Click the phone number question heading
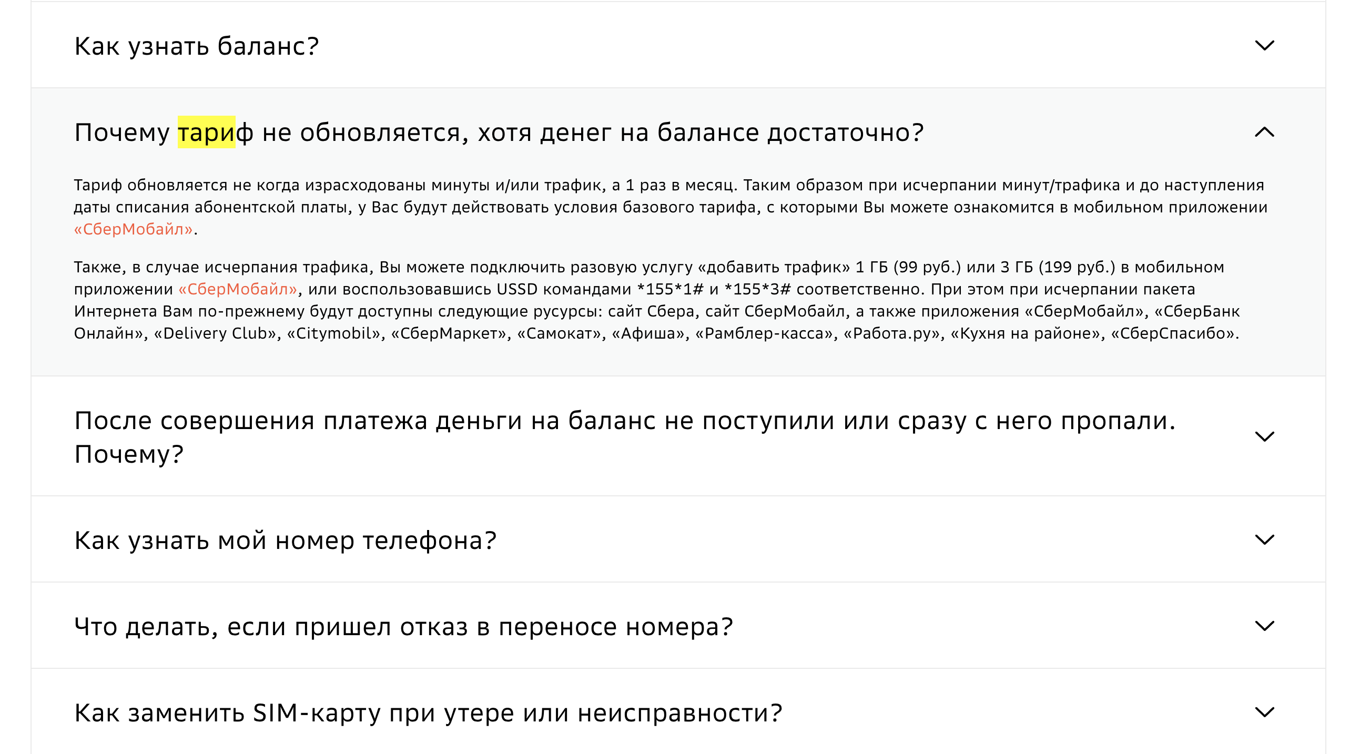The image size is (1360, 754). (285, 541)
